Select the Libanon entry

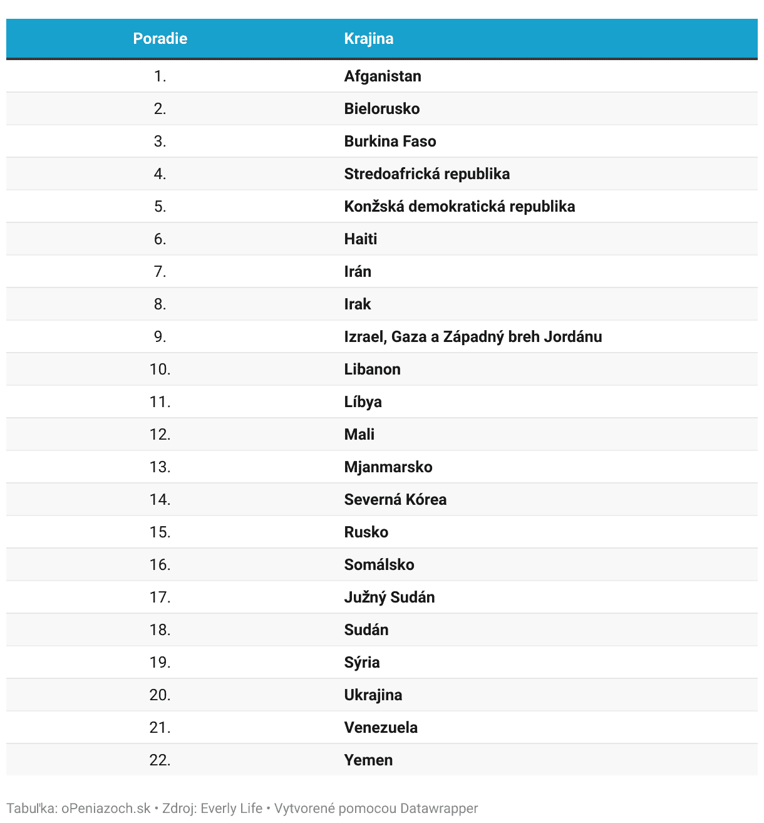[x=372, y=370]
